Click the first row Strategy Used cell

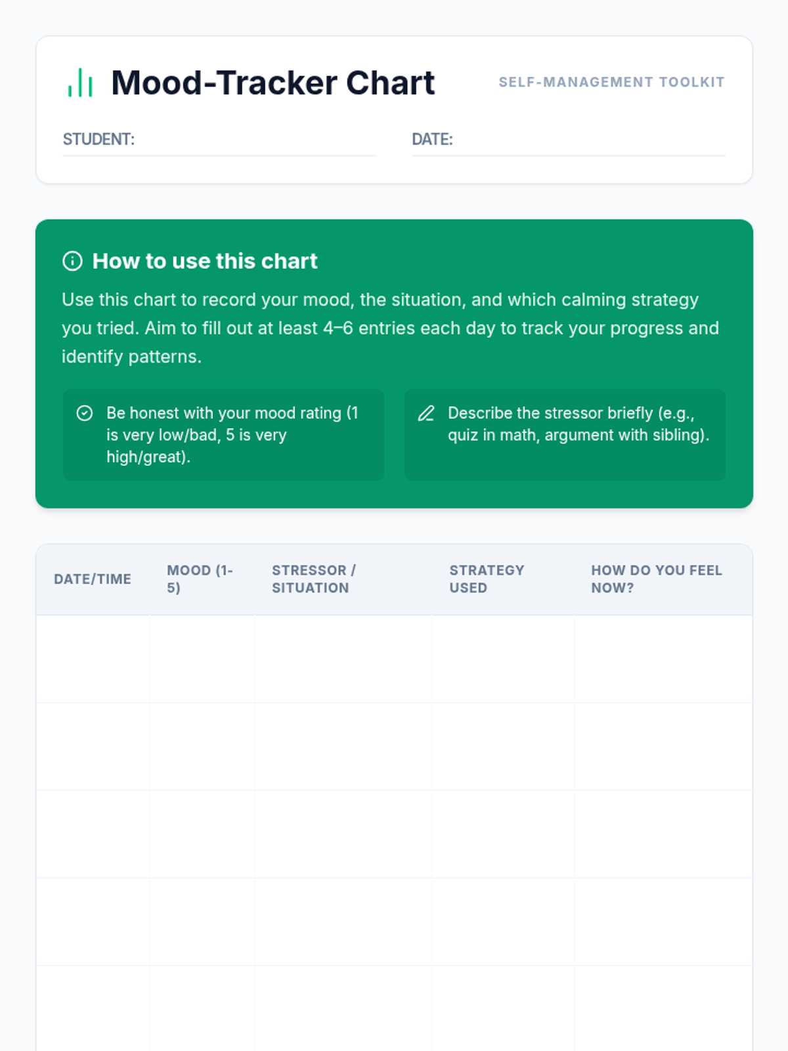coord(503,659)
